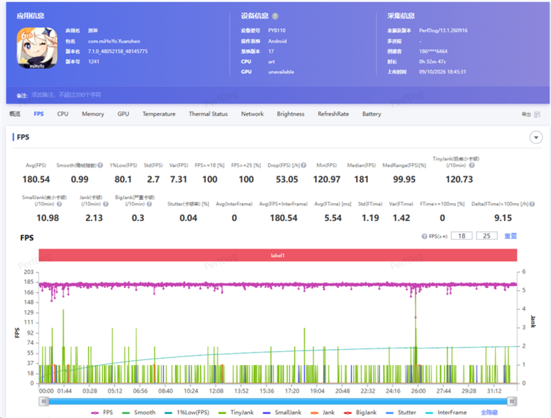Open the RefreshRate tab
The height and width of the screenshot is (418, 551).
(x=333, y=114)
